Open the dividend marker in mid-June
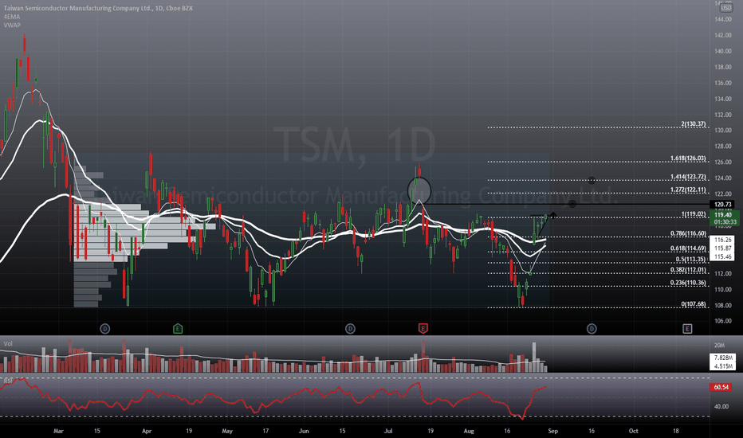The image size is (743, 438). point(350,329)
